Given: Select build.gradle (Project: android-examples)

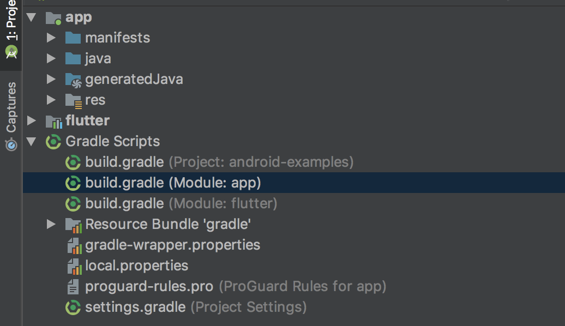Looking at the screenshot, I should tap(219, 162).
